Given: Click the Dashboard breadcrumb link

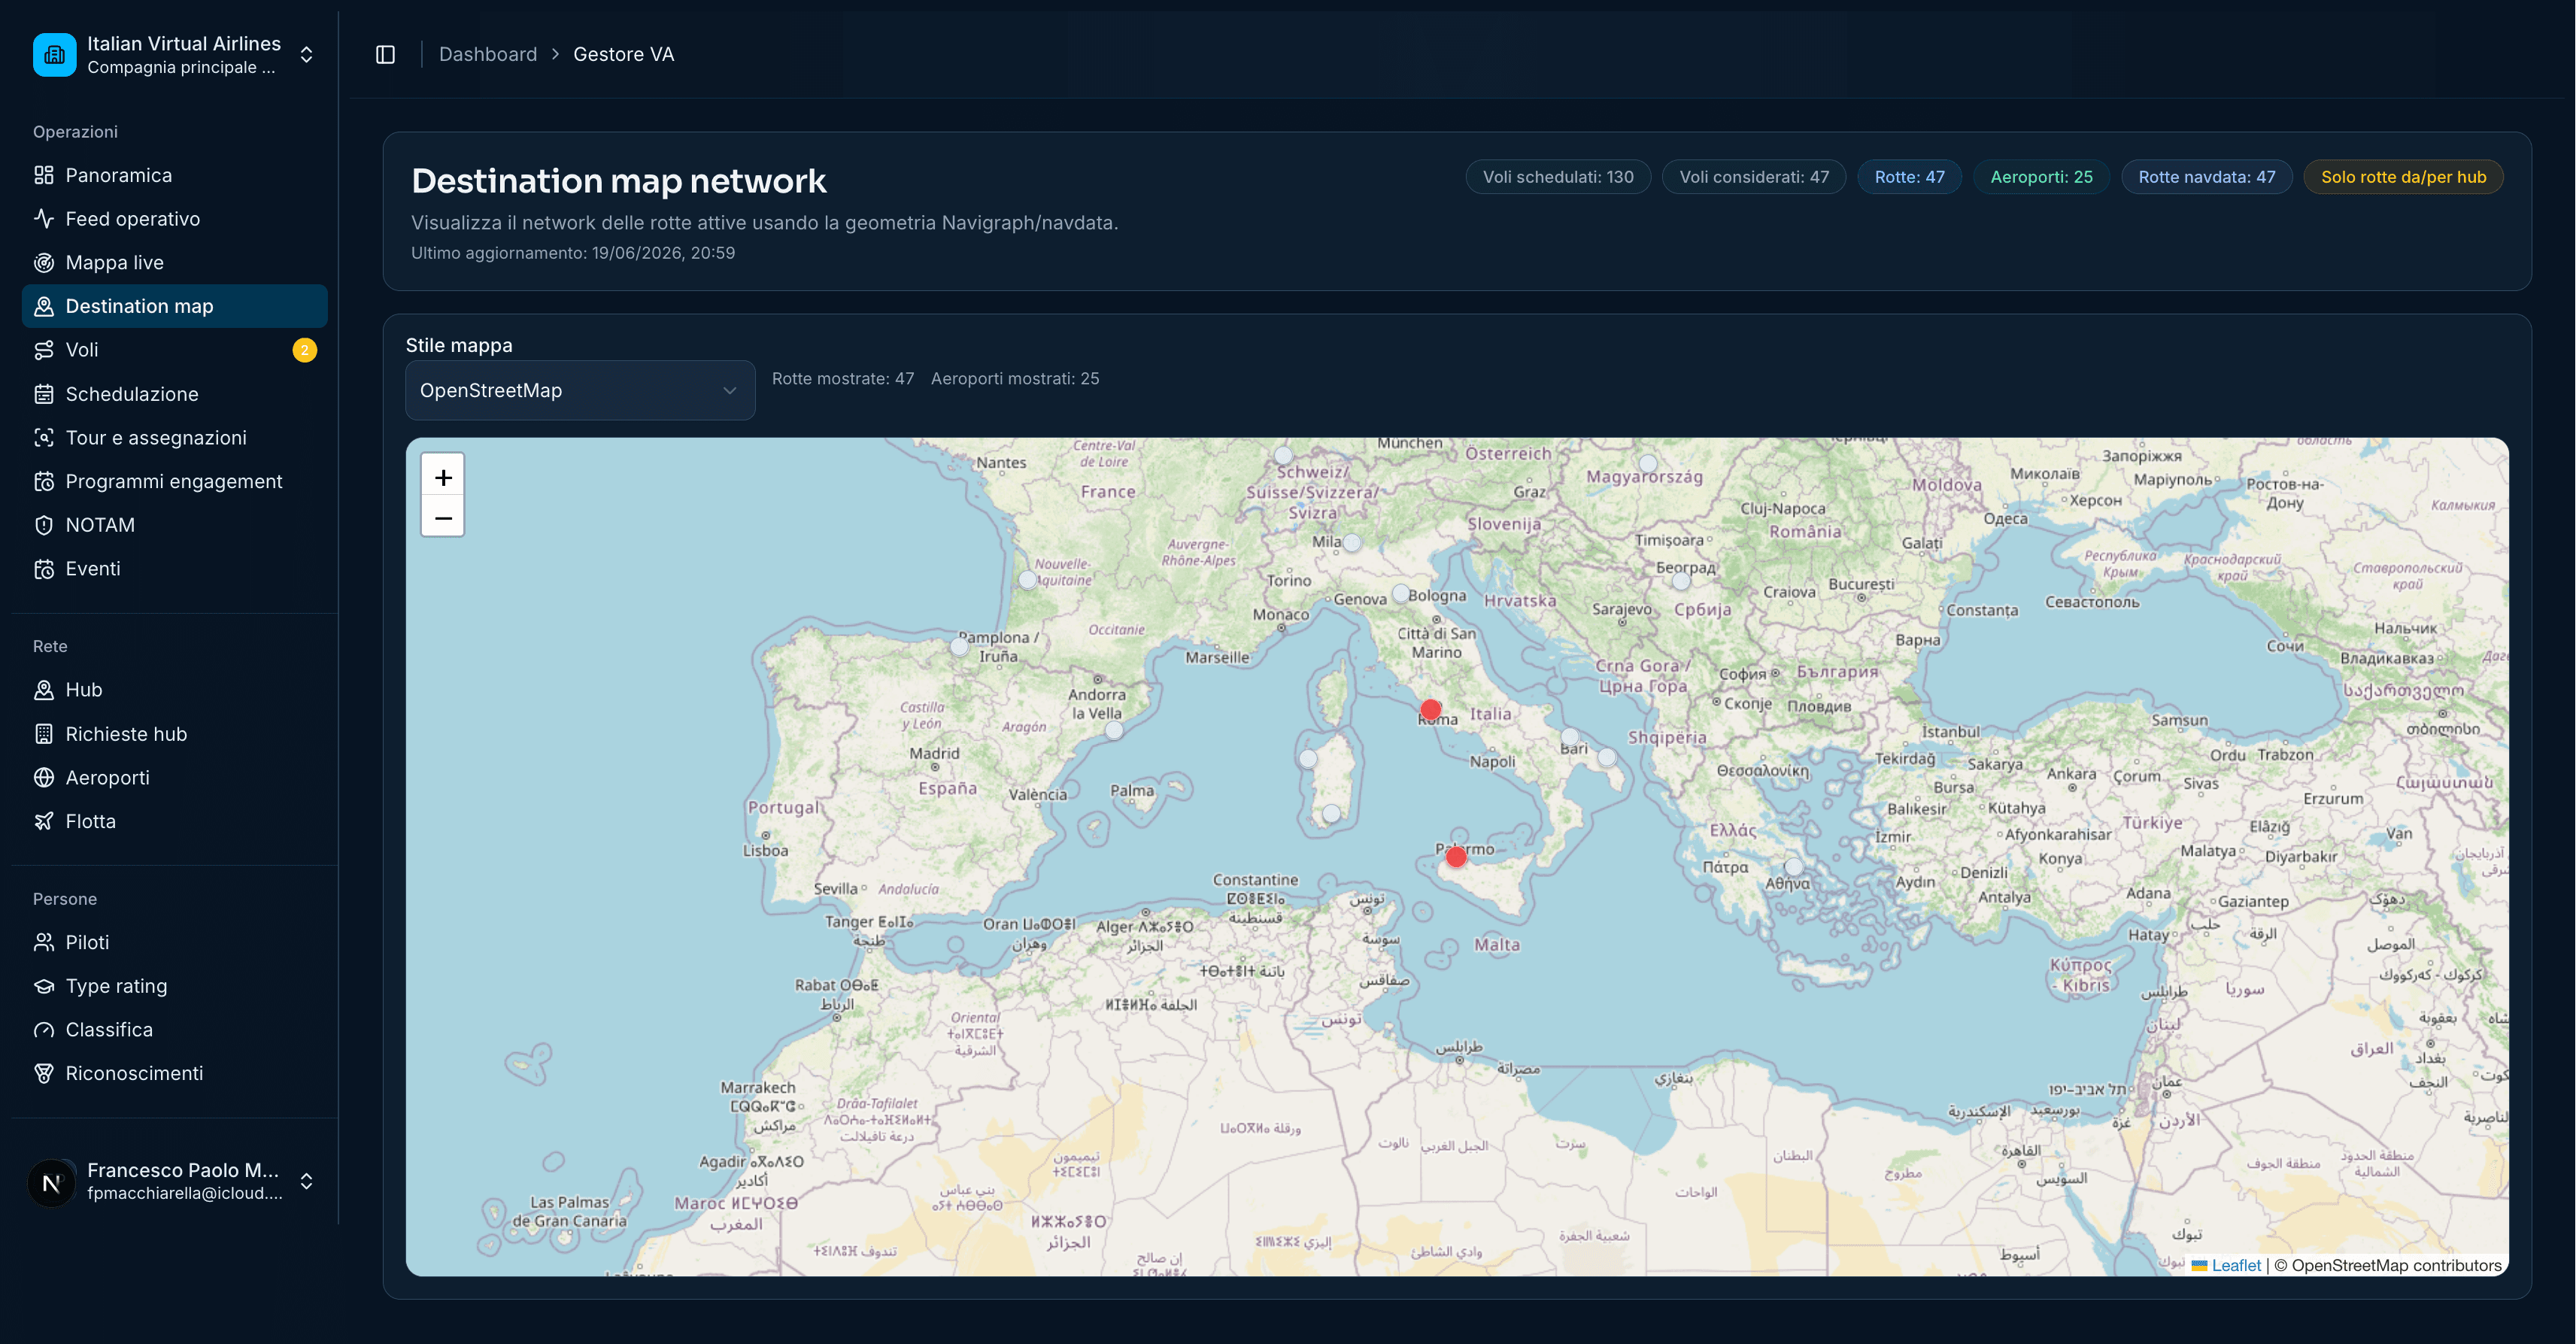Looking at the screenshot, I should (488, 54).
